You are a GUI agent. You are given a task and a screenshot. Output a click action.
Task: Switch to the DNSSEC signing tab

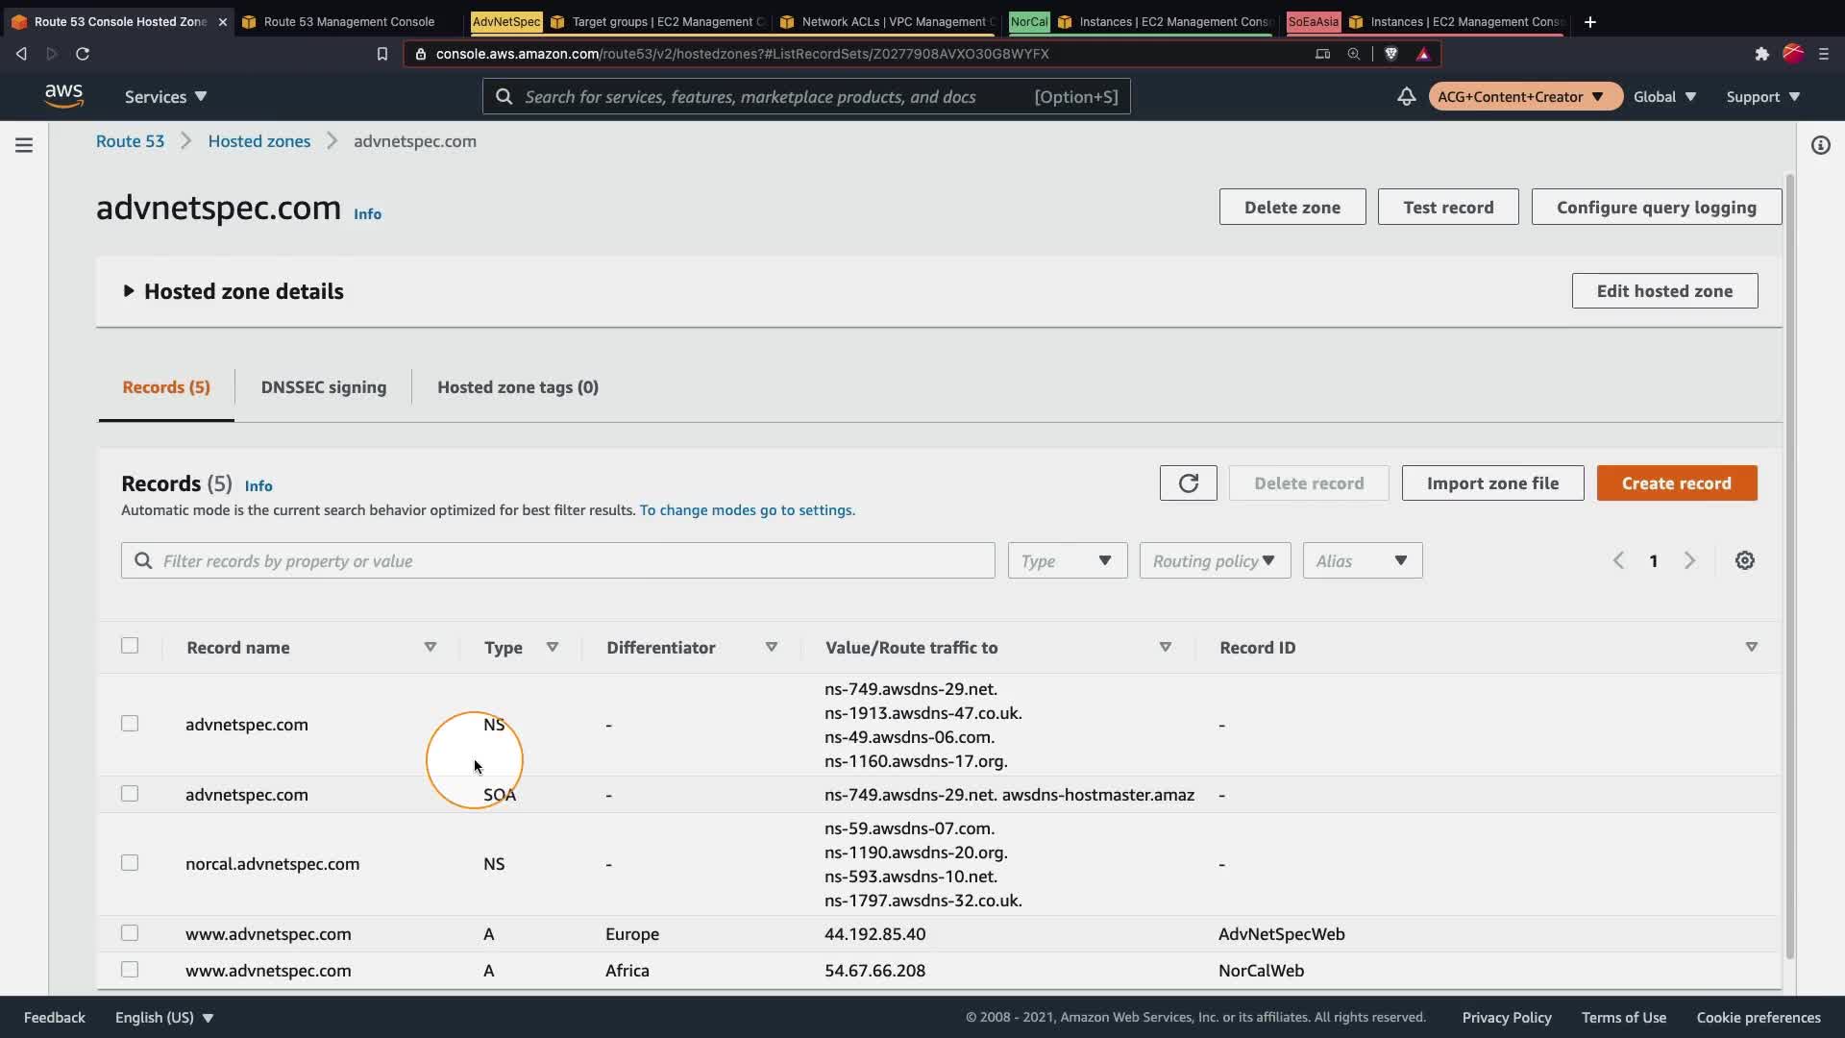[x=323, y=387]
